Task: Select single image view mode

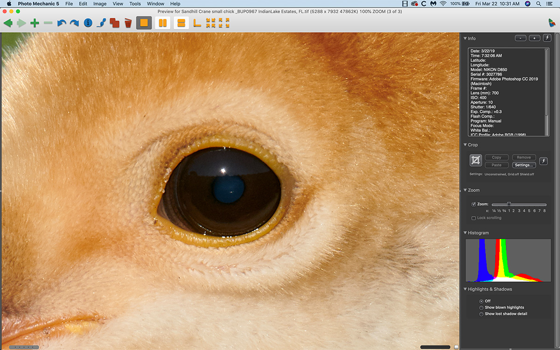Action: (144, 23)
